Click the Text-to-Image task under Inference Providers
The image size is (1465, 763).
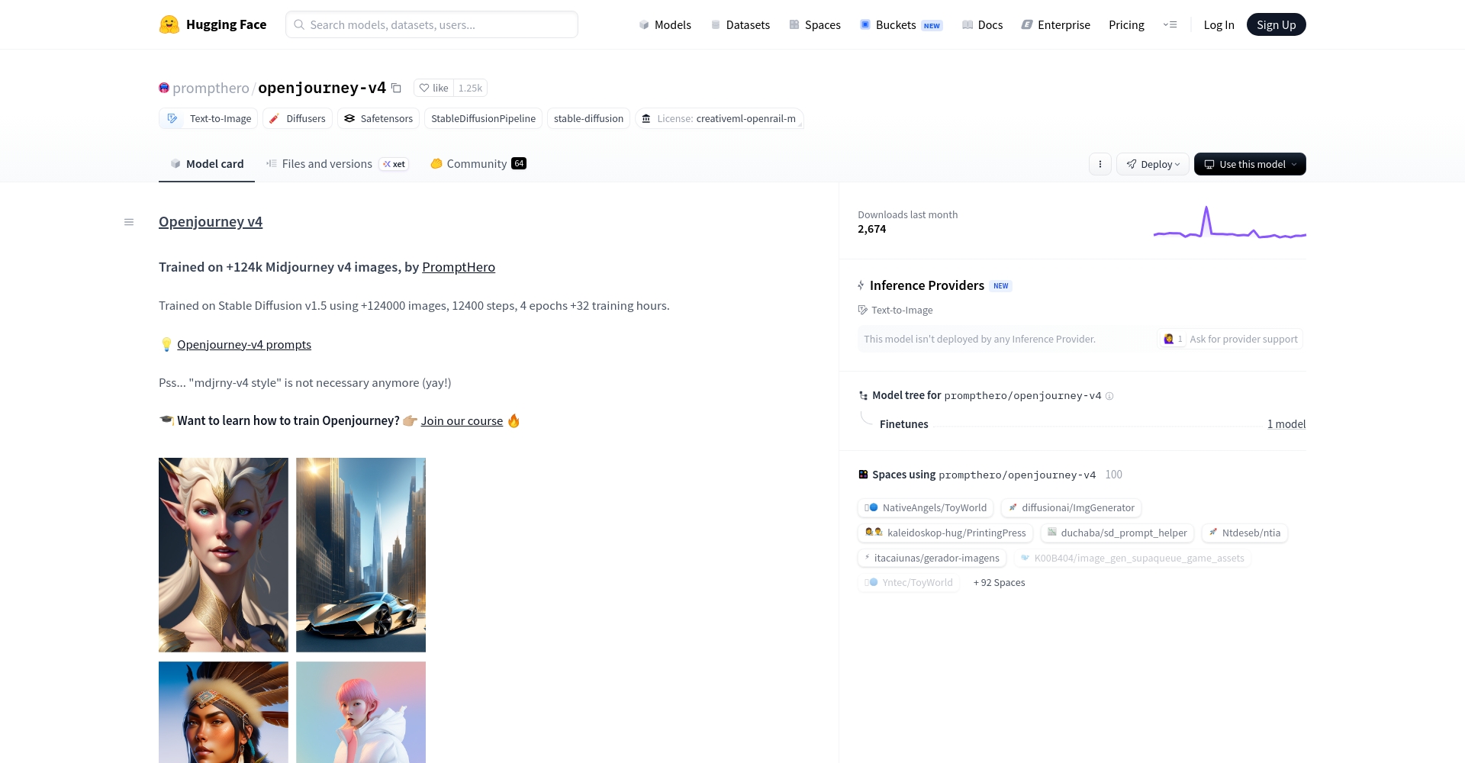(896, 310)
